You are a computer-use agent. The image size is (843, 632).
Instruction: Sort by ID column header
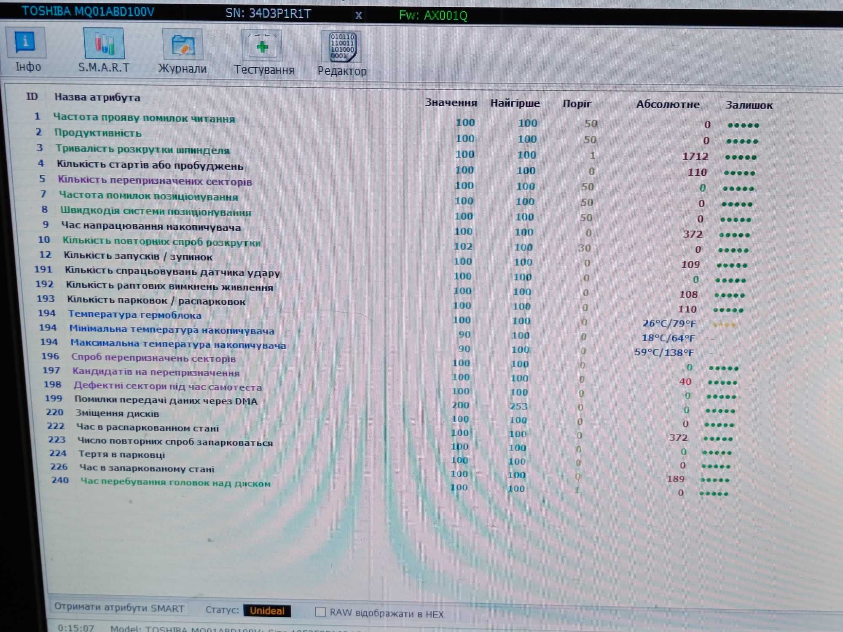[32, 96]
